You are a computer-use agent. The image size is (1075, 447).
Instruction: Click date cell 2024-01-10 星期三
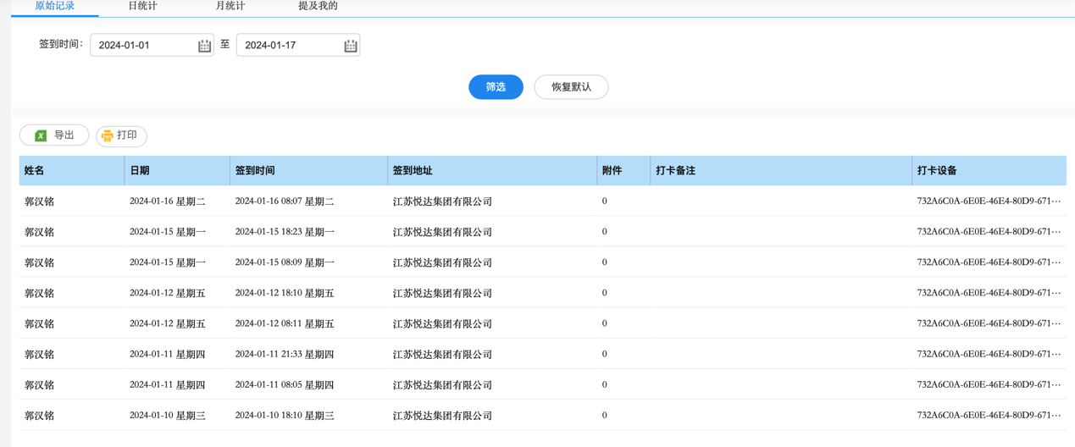pos(168,415)
